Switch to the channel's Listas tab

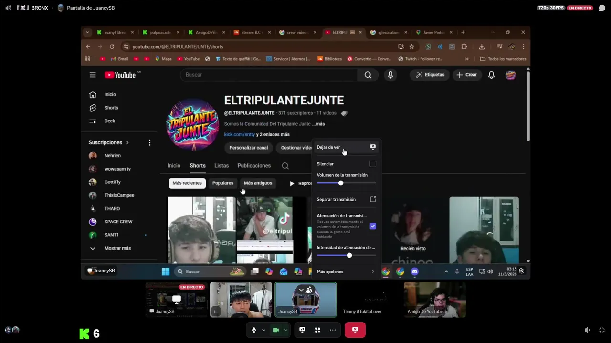tap(221, 166)
